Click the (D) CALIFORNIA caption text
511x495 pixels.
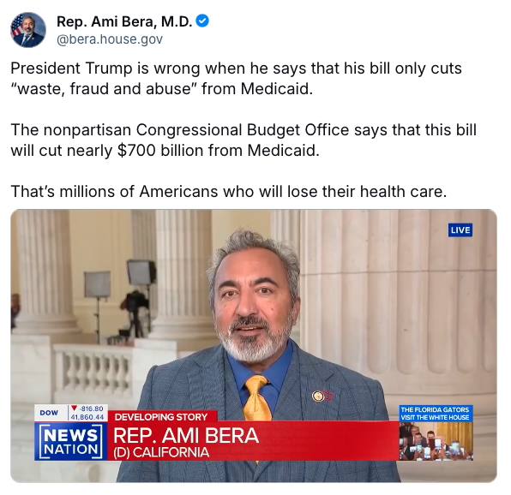161,453
